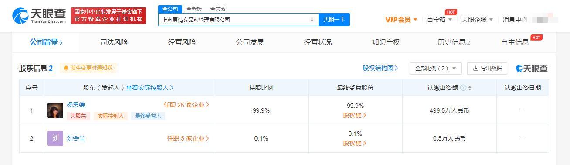Click the company name search field
This screenshot has height=165, width=570.
tap(234, 20)
